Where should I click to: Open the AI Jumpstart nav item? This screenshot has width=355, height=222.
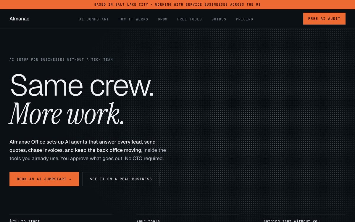94,19
